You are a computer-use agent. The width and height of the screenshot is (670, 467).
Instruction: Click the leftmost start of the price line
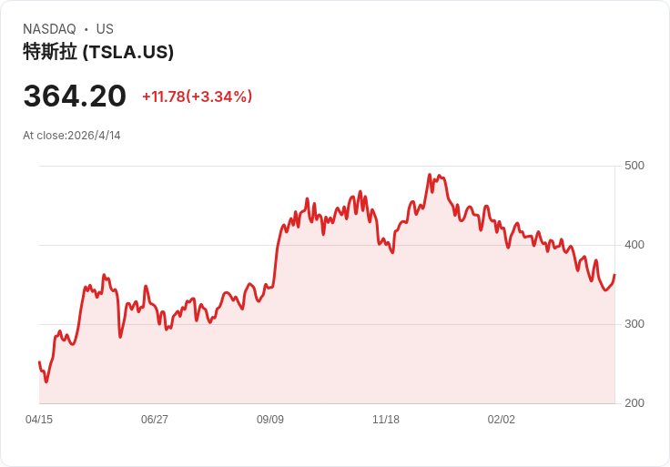coord(39,362)
